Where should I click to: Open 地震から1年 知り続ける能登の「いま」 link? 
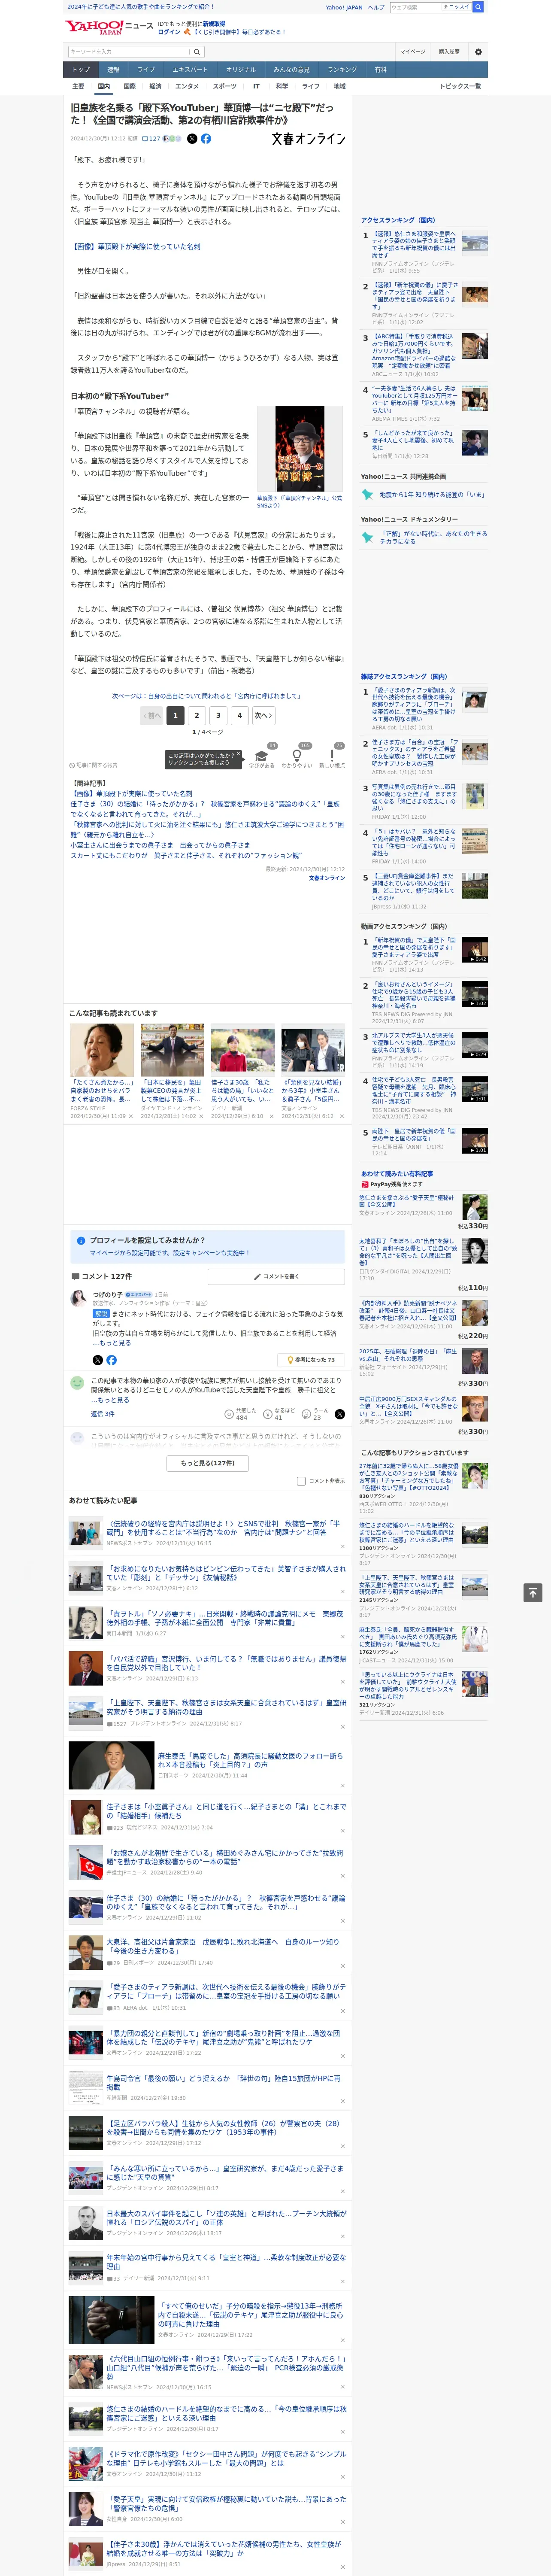(432, 494)
